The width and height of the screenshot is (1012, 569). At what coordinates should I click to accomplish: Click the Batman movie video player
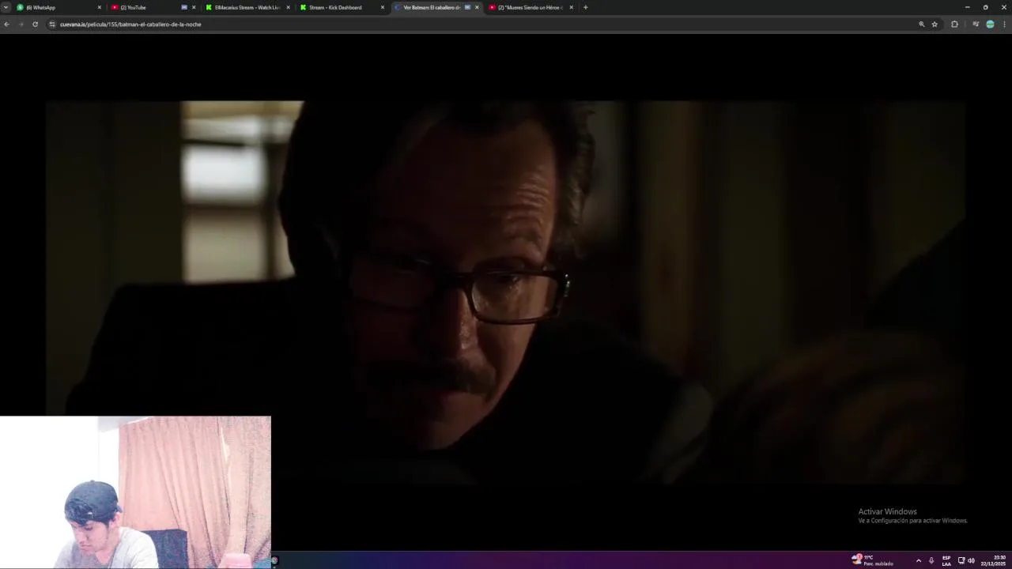(506, 292)
